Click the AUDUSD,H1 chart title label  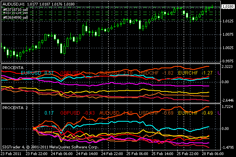[x=15, y=3]
